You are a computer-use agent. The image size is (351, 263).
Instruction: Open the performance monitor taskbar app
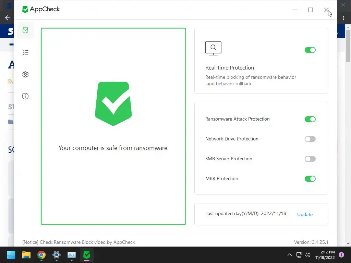pos(72,255)
